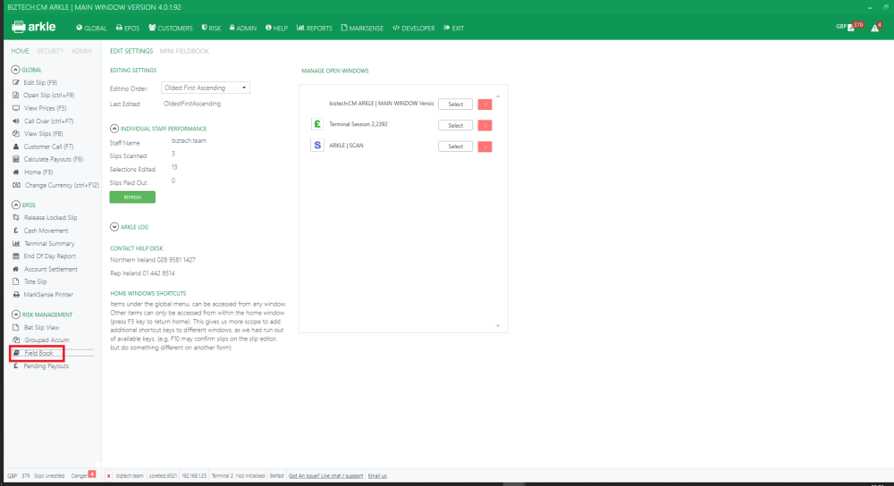Click the Edit Slip (F9) icon
Screen dimensions: 894x486
[16, 82]
